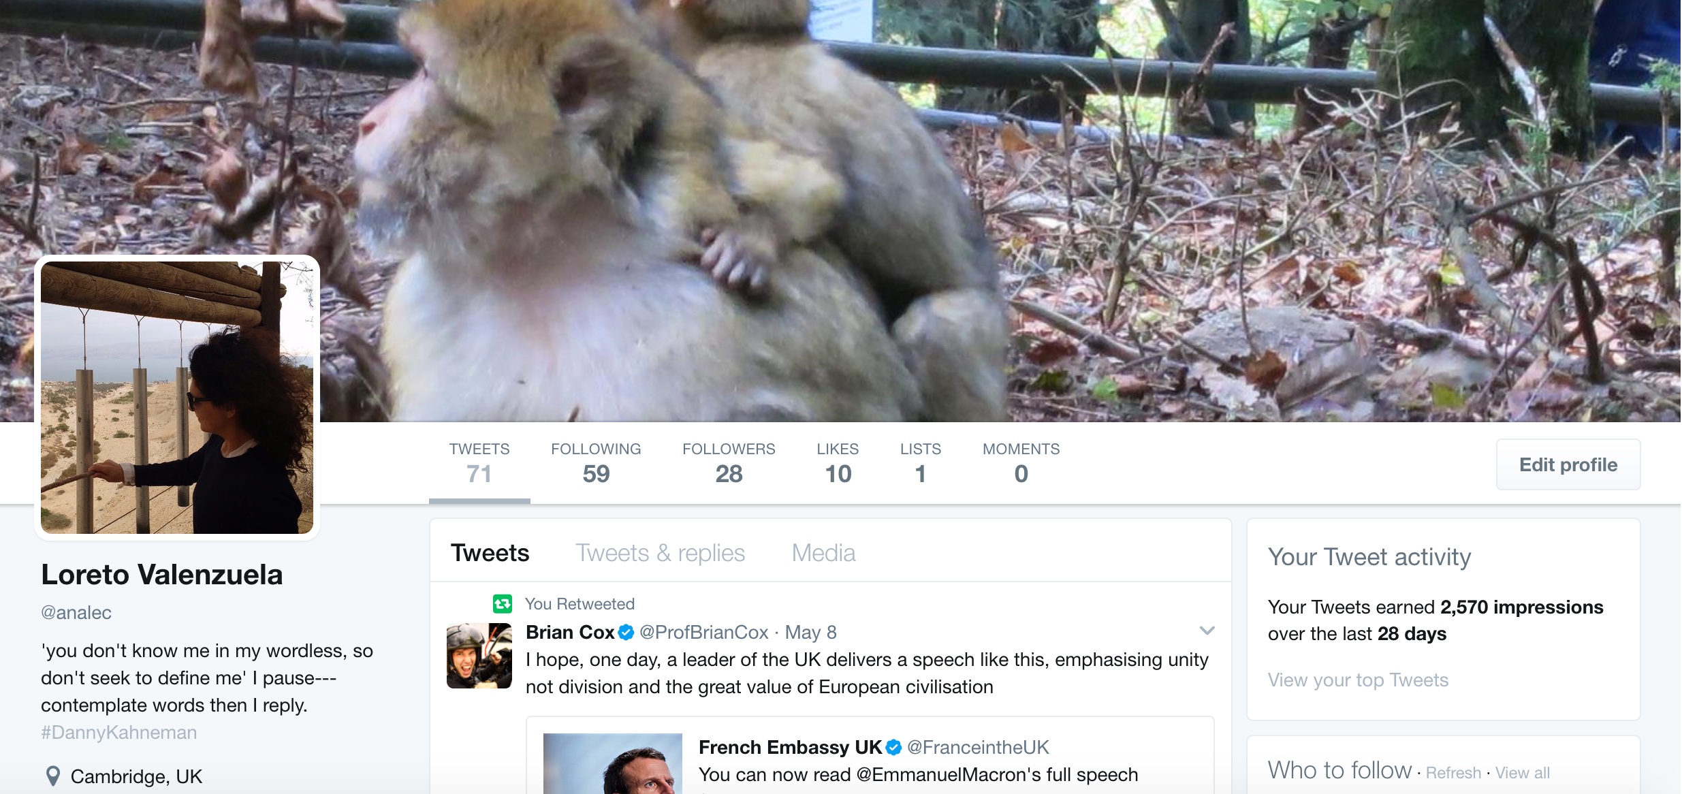View the 28 Followers list

click(x=728, y=463)
